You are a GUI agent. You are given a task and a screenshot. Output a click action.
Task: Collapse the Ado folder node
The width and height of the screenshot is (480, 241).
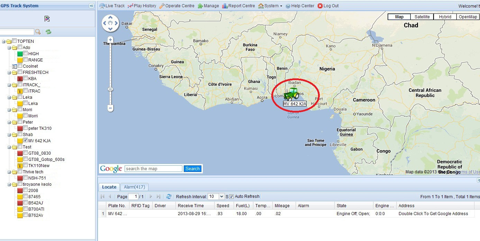(9, 48)
